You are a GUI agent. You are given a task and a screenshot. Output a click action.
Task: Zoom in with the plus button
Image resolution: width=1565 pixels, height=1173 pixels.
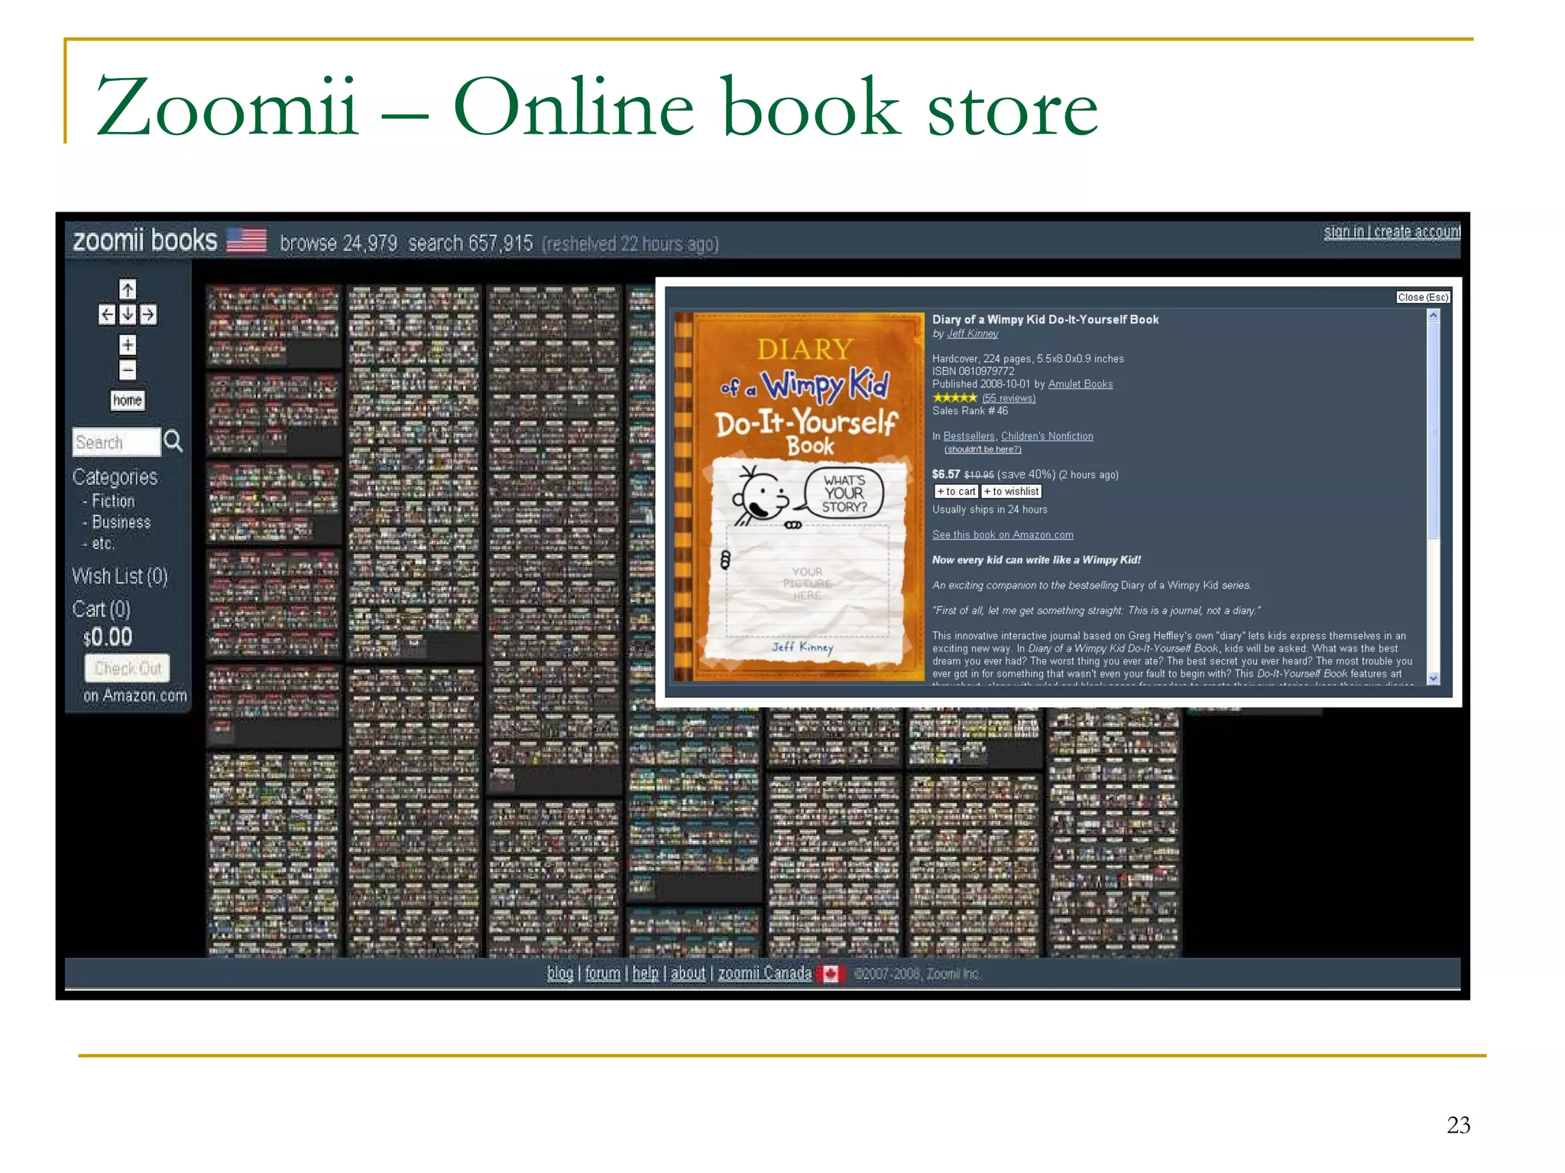(128, 345)
